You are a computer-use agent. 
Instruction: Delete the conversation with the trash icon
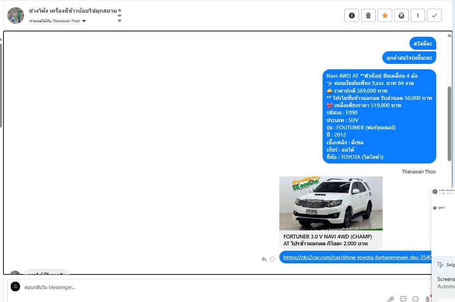click(x=368, y=15)
